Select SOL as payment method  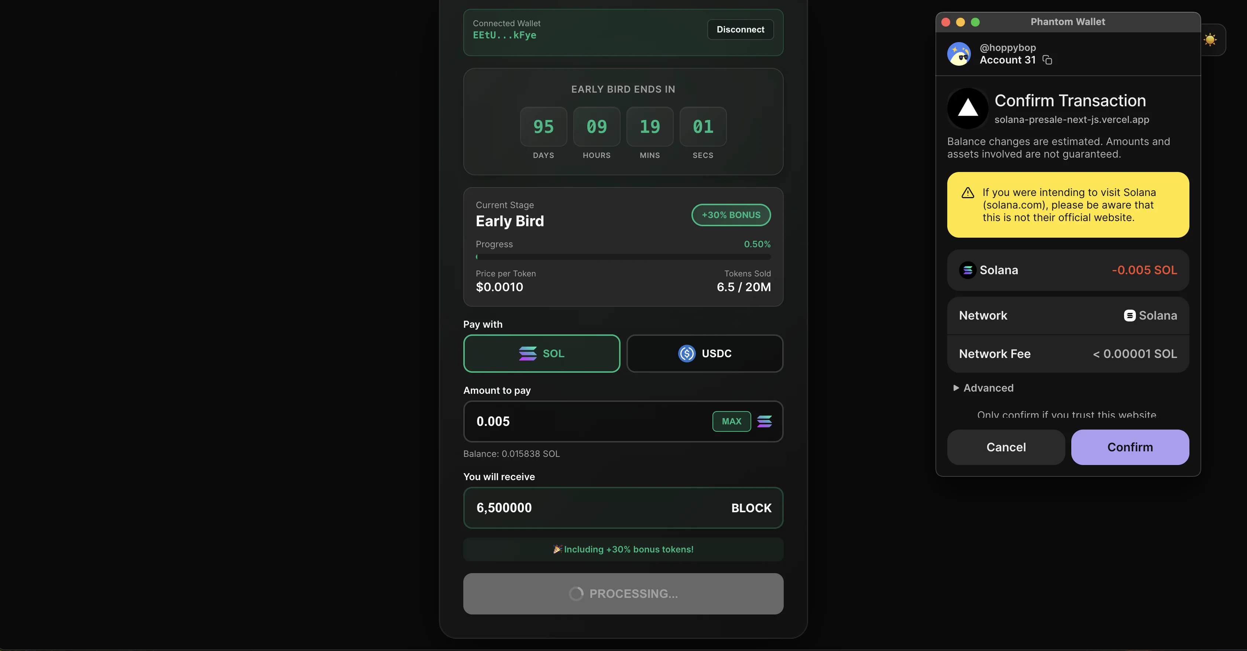(542, 354)
